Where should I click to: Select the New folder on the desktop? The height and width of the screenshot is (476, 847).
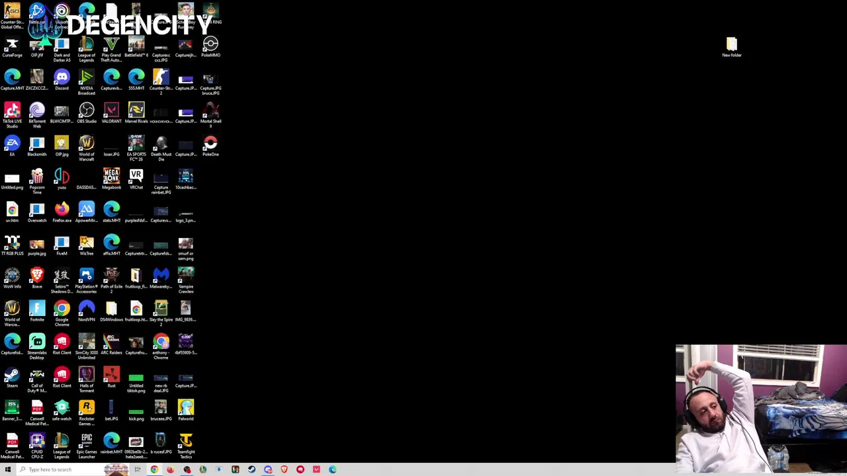[732, 48]
